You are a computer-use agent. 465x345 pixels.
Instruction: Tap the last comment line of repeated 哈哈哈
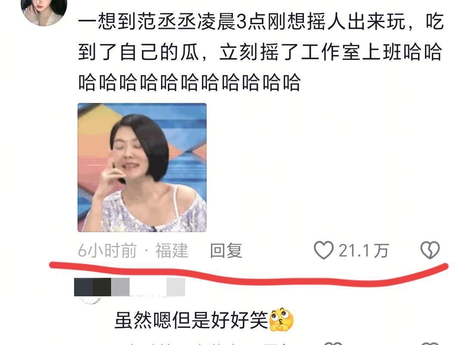(x=189, y=82)
